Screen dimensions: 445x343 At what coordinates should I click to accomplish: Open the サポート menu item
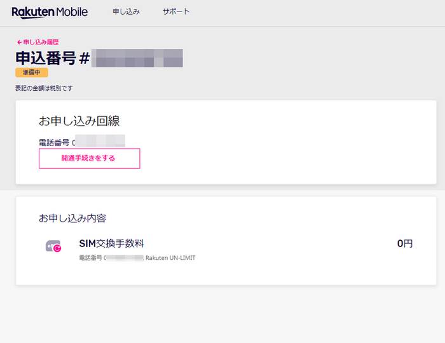click(x=176, y=11)
